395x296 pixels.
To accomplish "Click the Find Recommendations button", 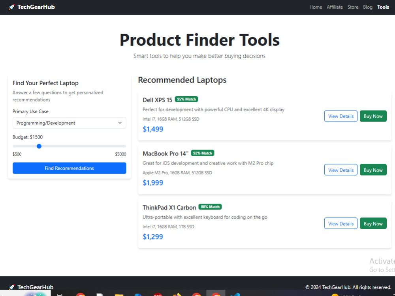I will (69, 168).
